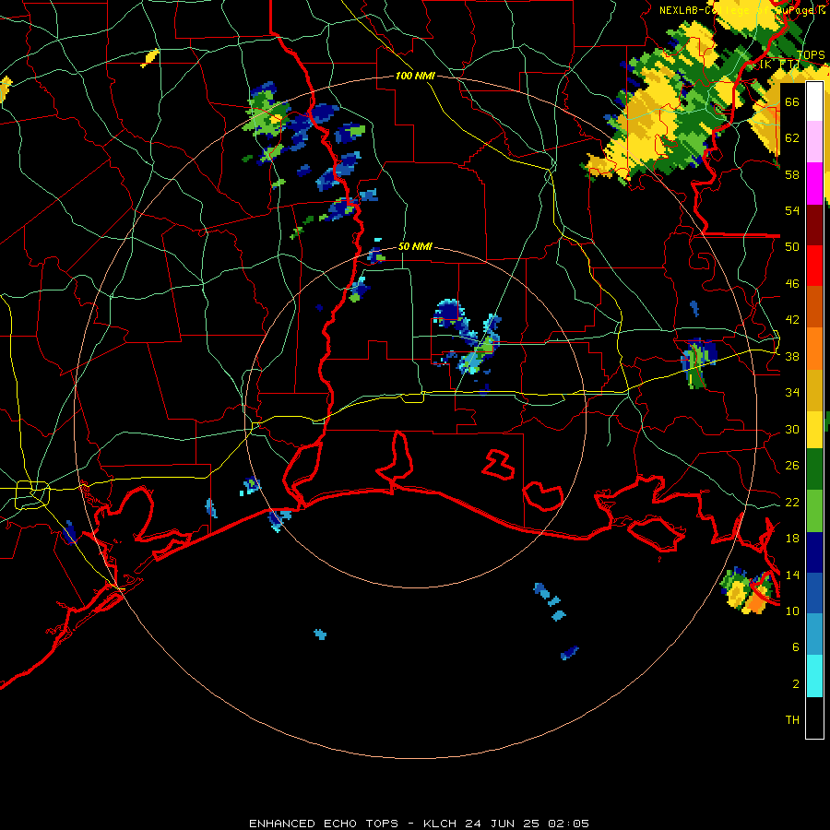The height and width of the screenshot is (830, 830).
Task: Click the bright red legend swatch
Action: pos(814,266)
